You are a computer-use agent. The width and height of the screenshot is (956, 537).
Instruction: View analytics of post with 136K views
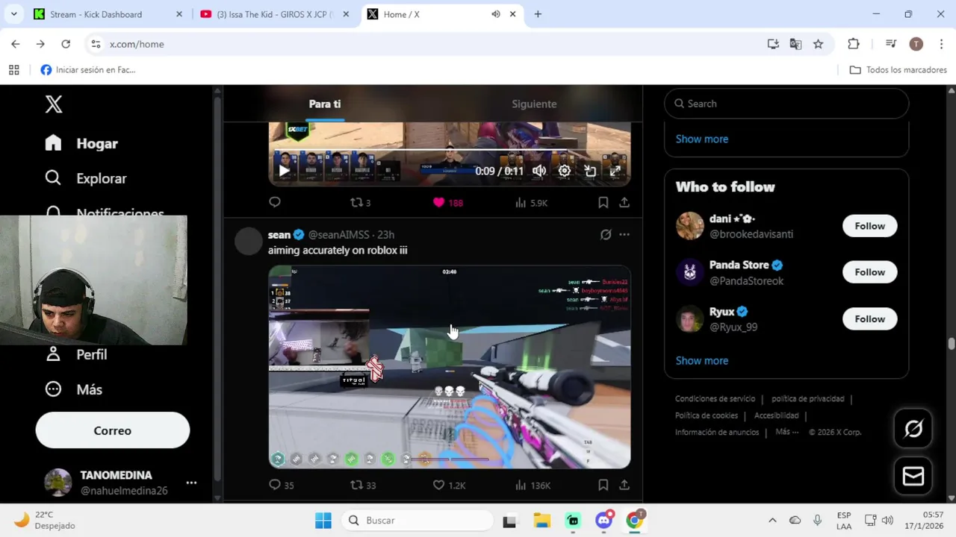tap(533, 485)
